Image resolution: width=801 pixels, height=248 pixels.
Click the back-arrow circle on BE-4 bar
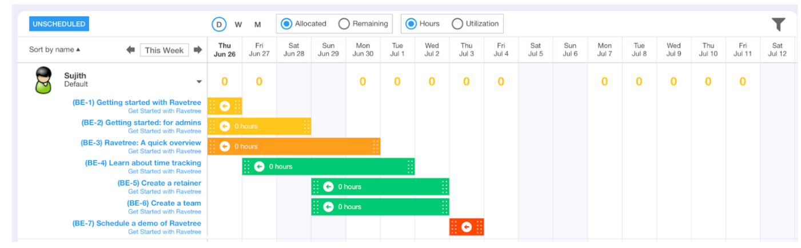[x=259, y=167]
